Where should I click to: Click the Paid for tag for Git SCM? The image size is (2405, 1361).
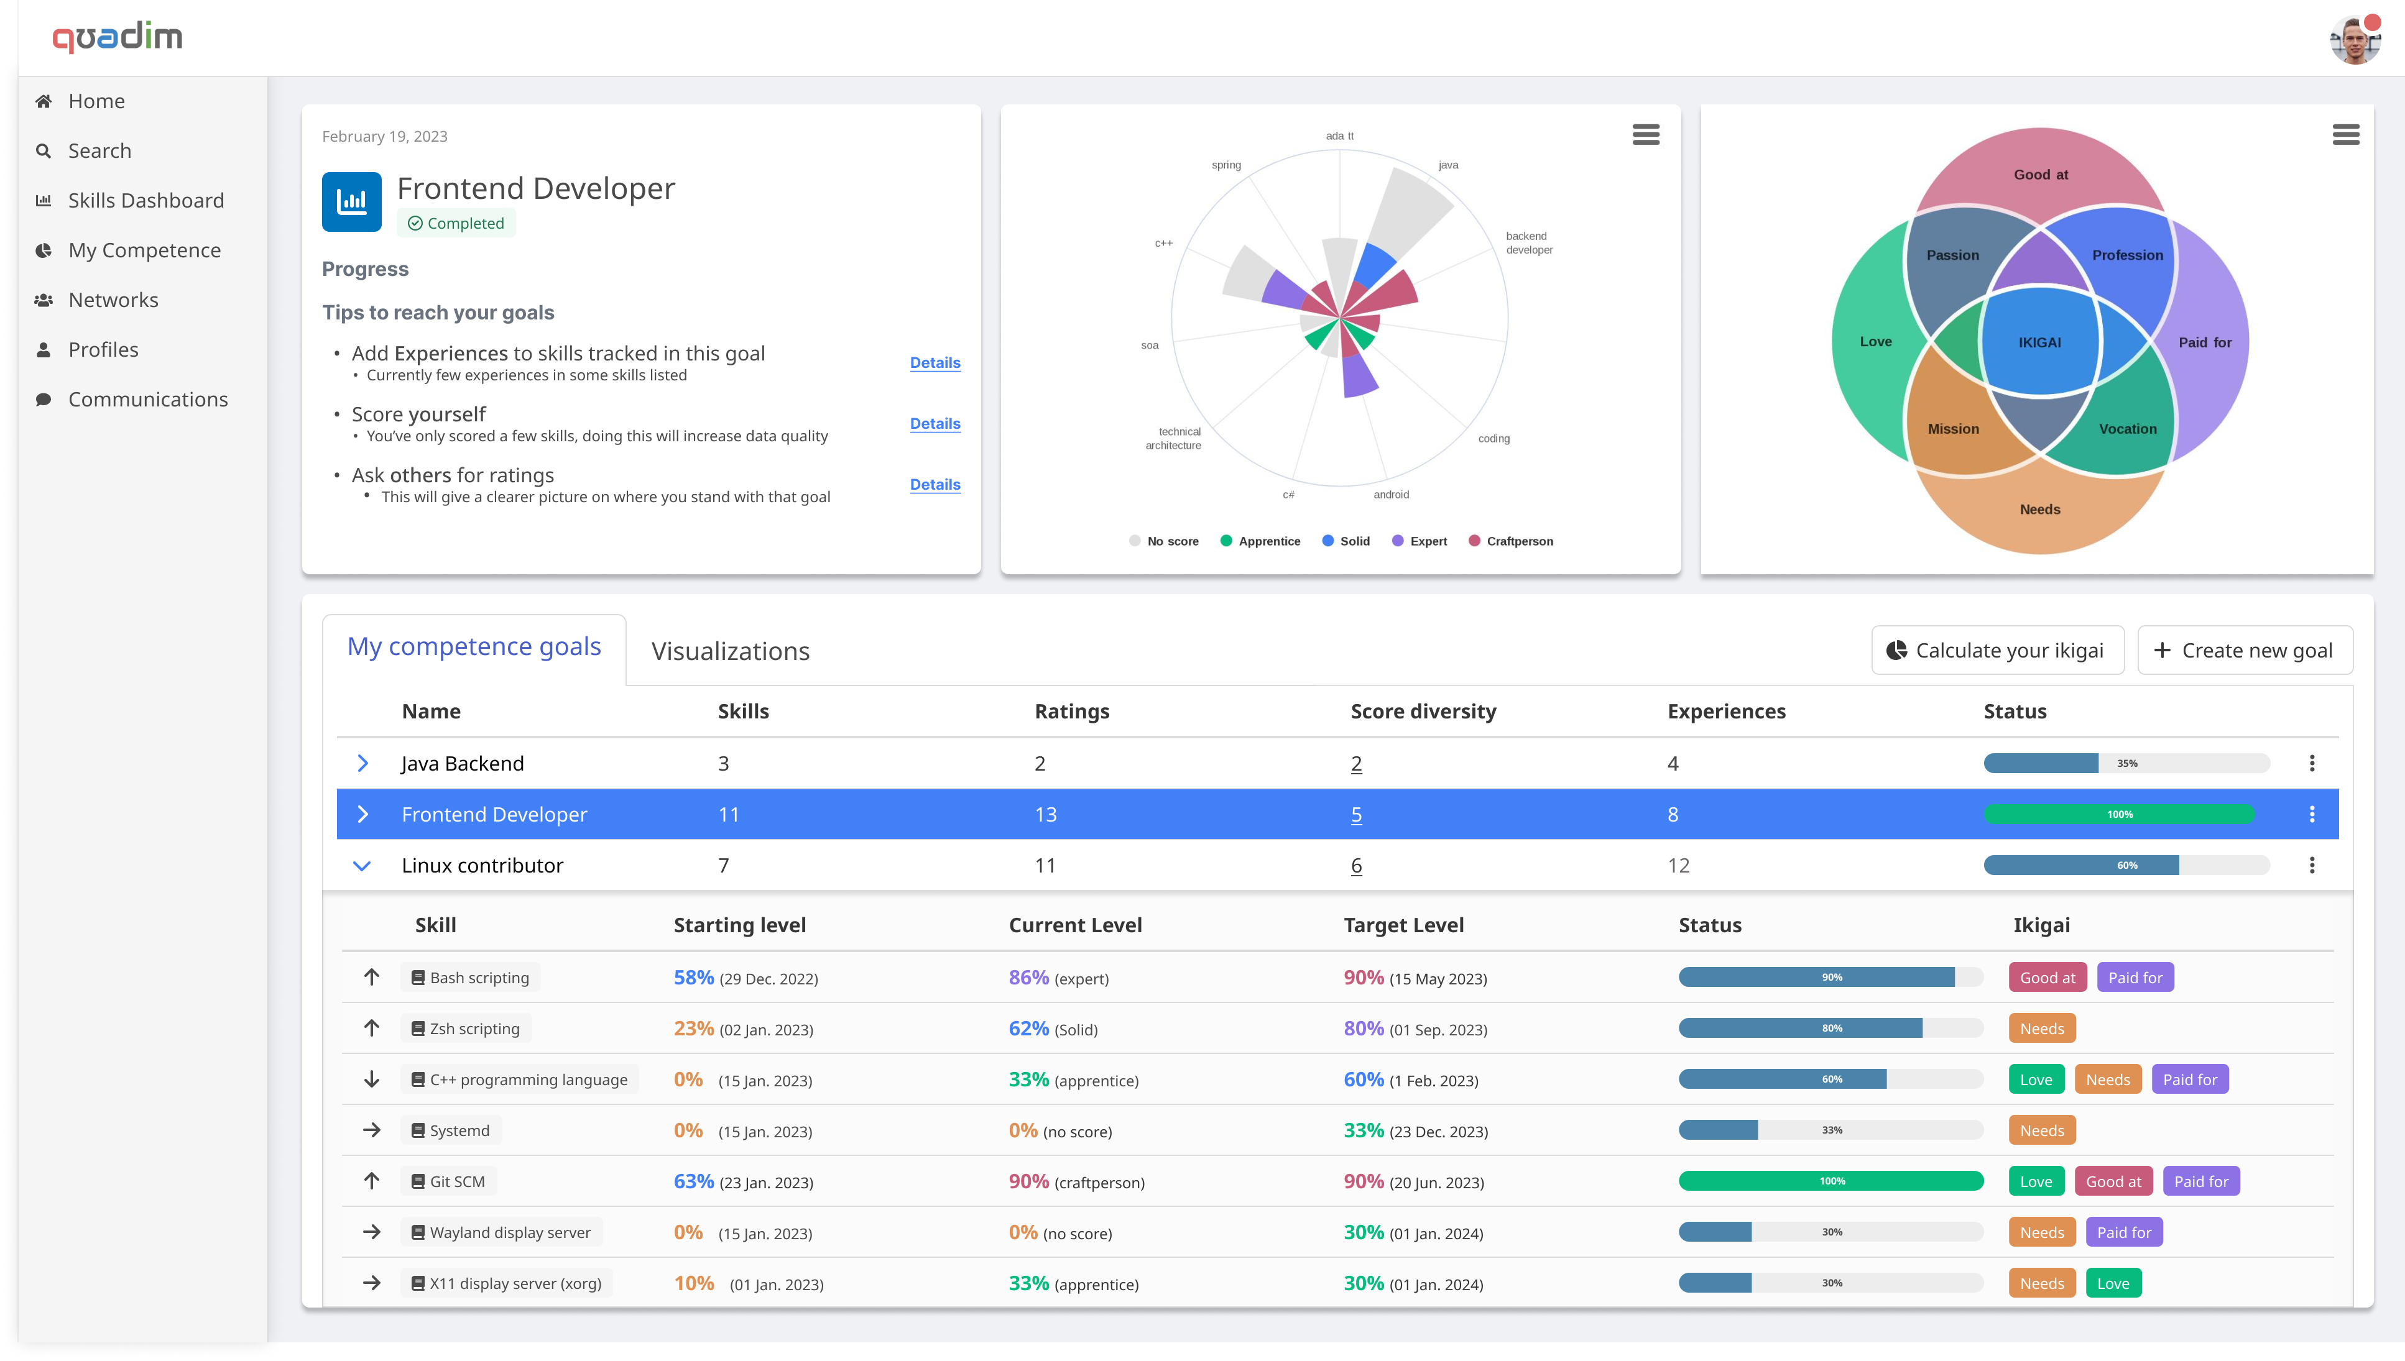(x=2201, y=1181)
